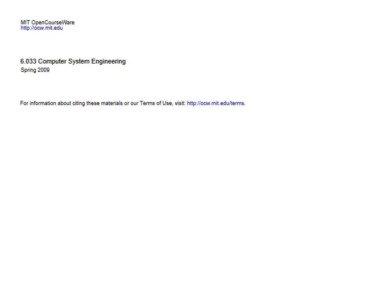The width and height of the screenshot is (386, 289).
Task: Visit the http://ocw.mit.edu/terms link
Action: coord(216,103)
